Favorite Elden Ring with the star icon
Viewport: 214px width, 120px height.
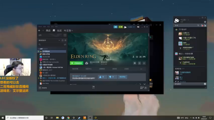click(x=144, y=63)
